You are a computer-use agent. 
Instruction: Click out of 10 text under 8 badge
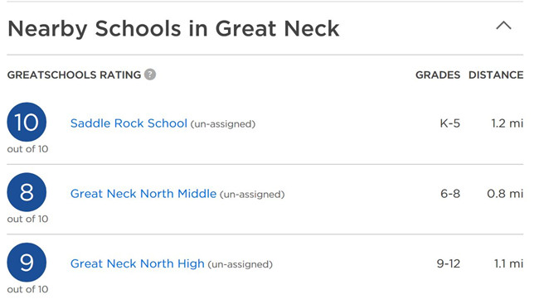point(27,219)
